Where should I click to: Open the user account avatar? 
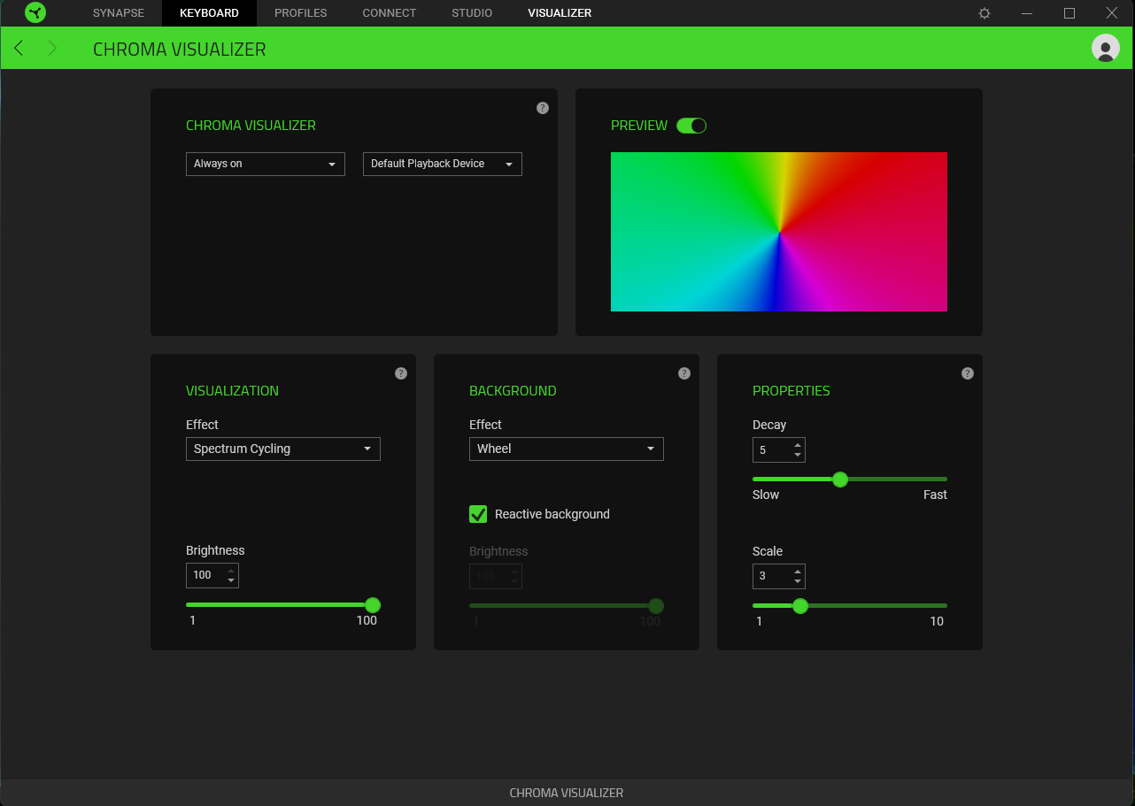click(1106, 48)
